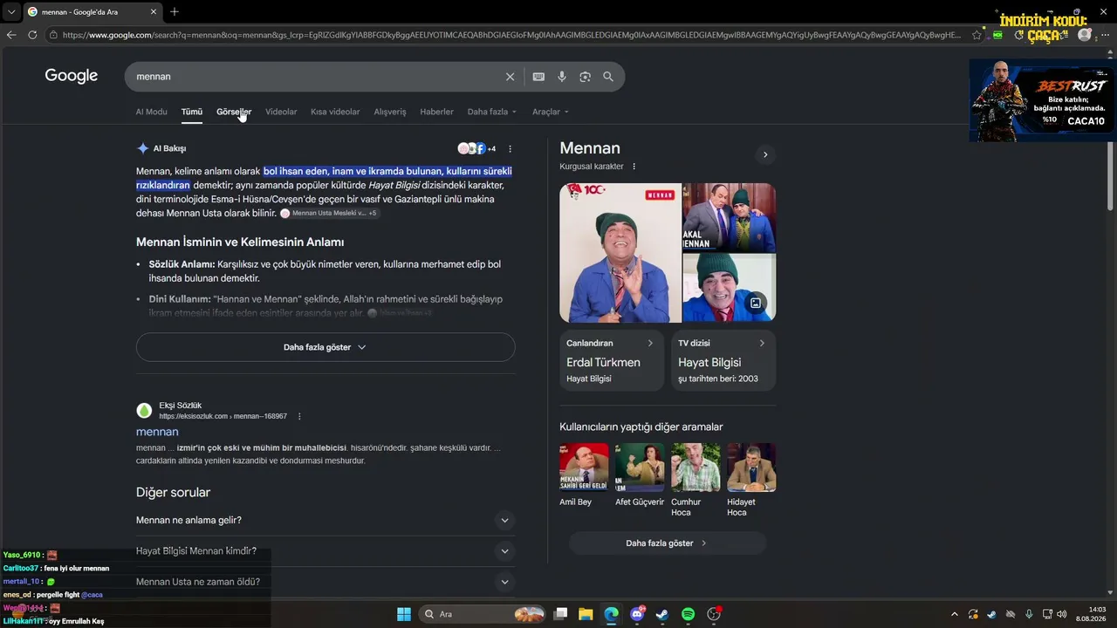Open a new browser tab

click(175, 11)
